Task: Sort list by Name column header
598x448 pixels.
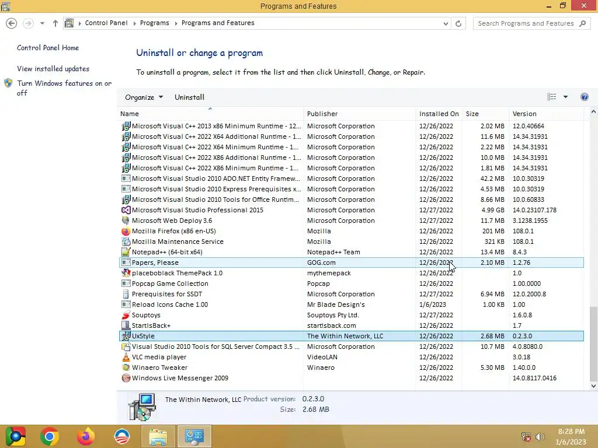Action: [x=210, y=114]
